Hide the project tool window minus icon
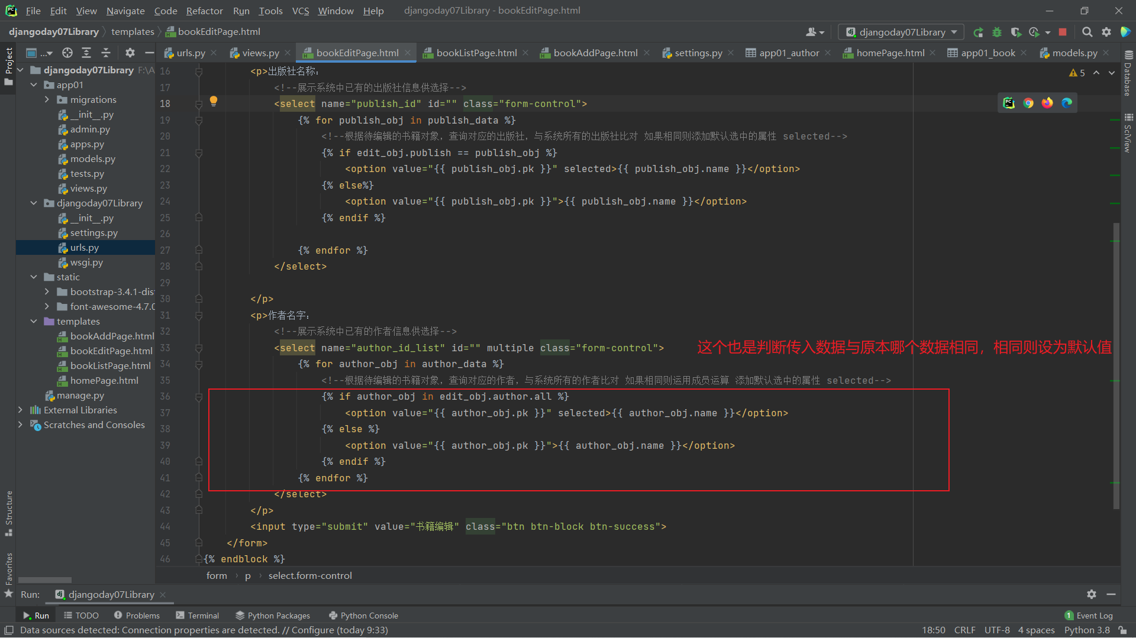 149,53
